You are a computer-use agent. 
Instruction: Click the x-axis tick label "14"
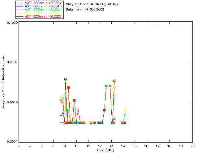(123, 146)
